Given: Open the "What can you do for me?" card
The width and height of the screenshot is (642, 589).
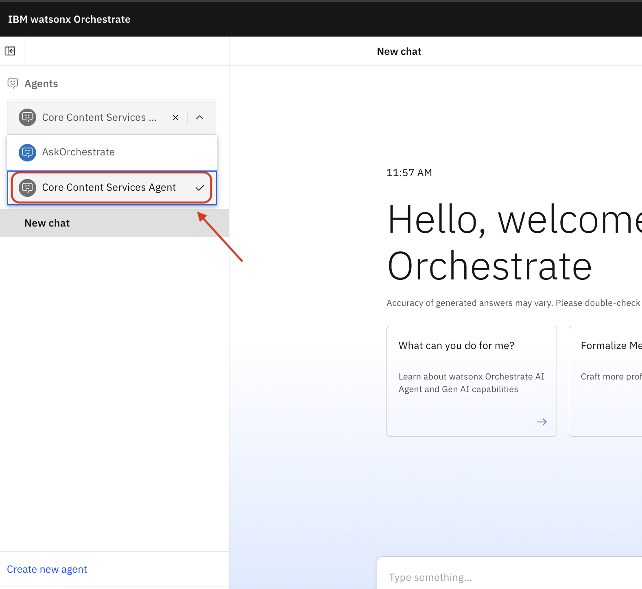Looking at the screenshot, I should [471, 381].
